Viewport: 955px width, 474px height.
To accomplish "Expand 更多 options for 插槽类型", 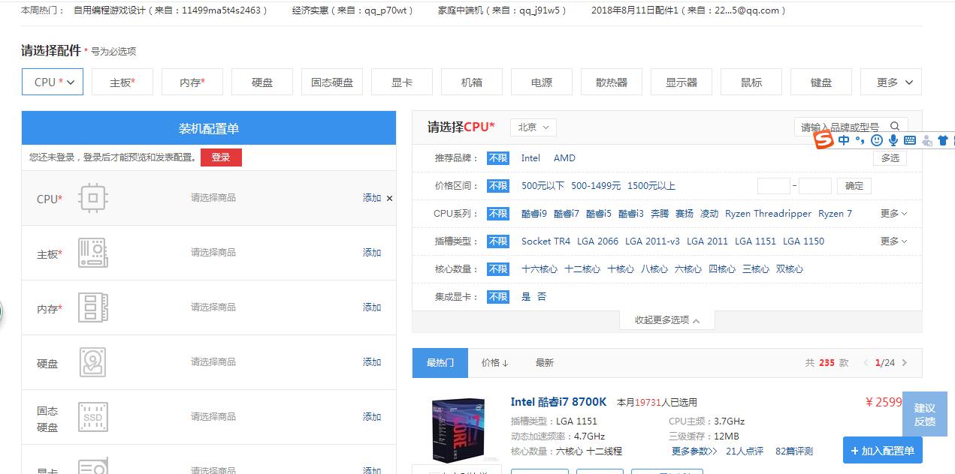I will coord(893,241).
